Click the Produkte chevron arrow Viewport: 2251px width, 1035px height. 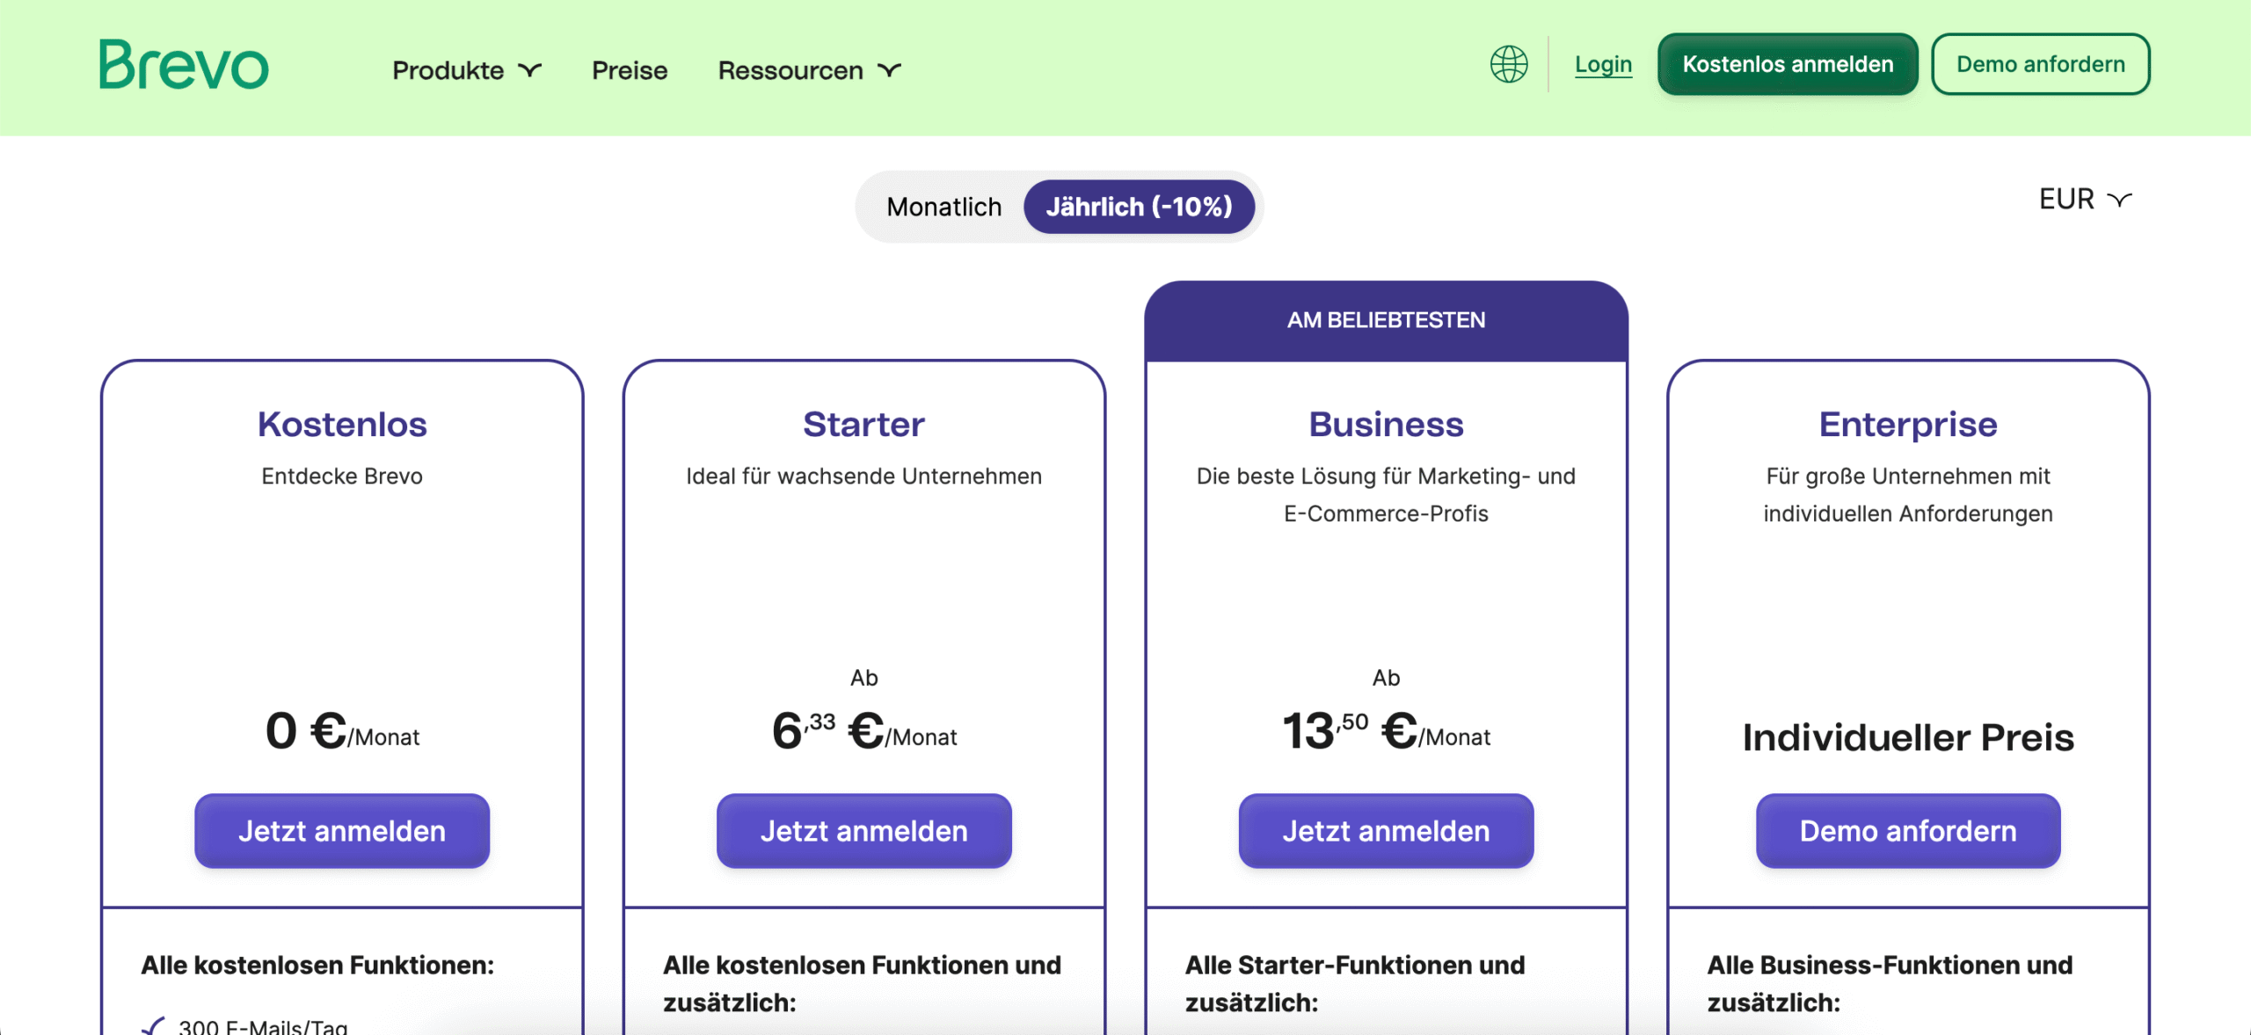pyautogui.click(x=530, y=70)
